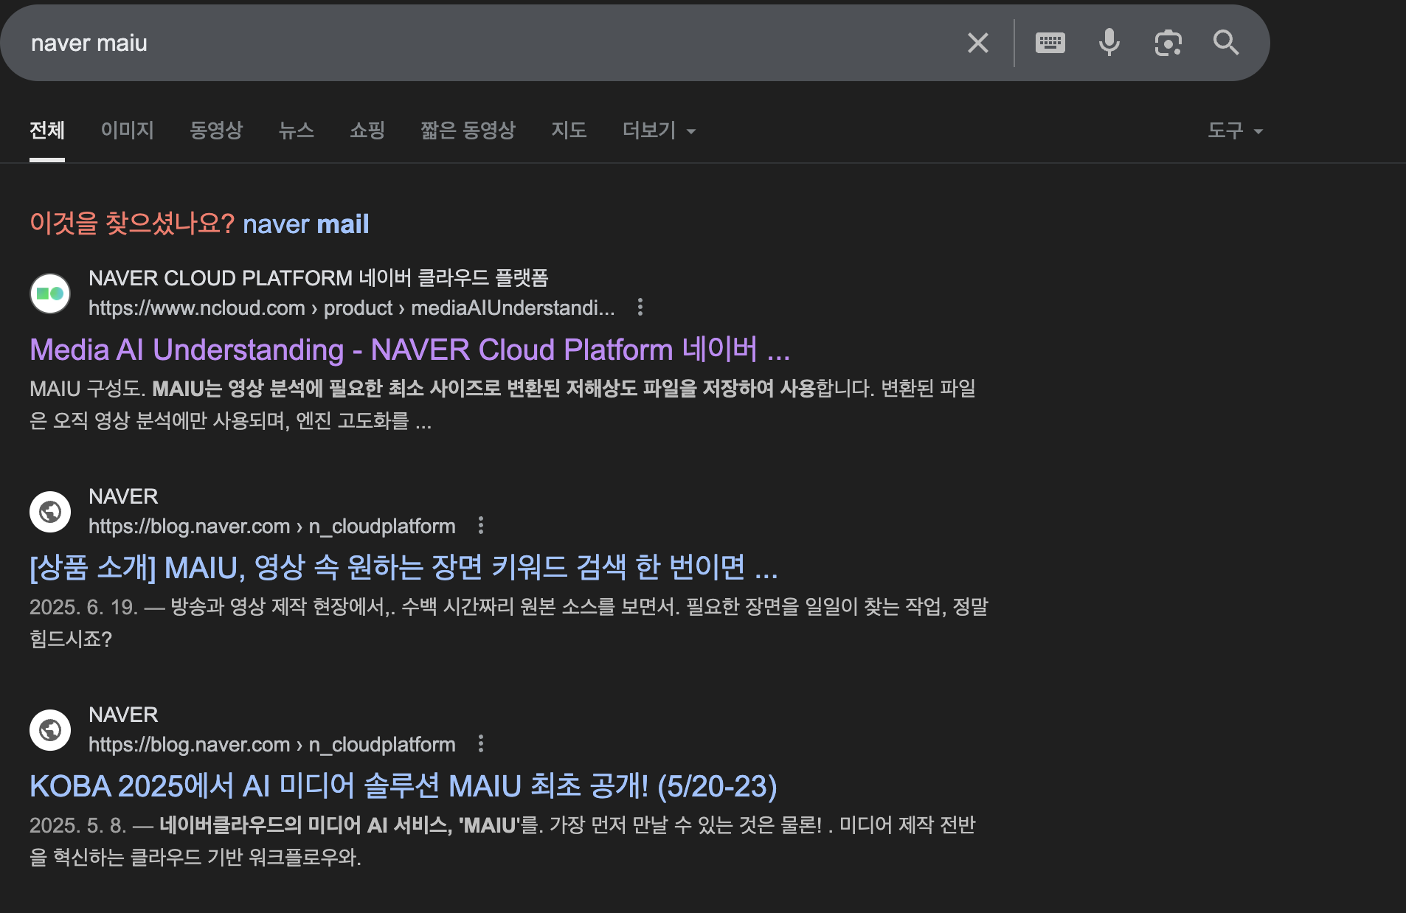This screenshot has height=913, width=1406.
Task: Open the on-screen keyboard input tool
Action: (x=1050, y=43)
